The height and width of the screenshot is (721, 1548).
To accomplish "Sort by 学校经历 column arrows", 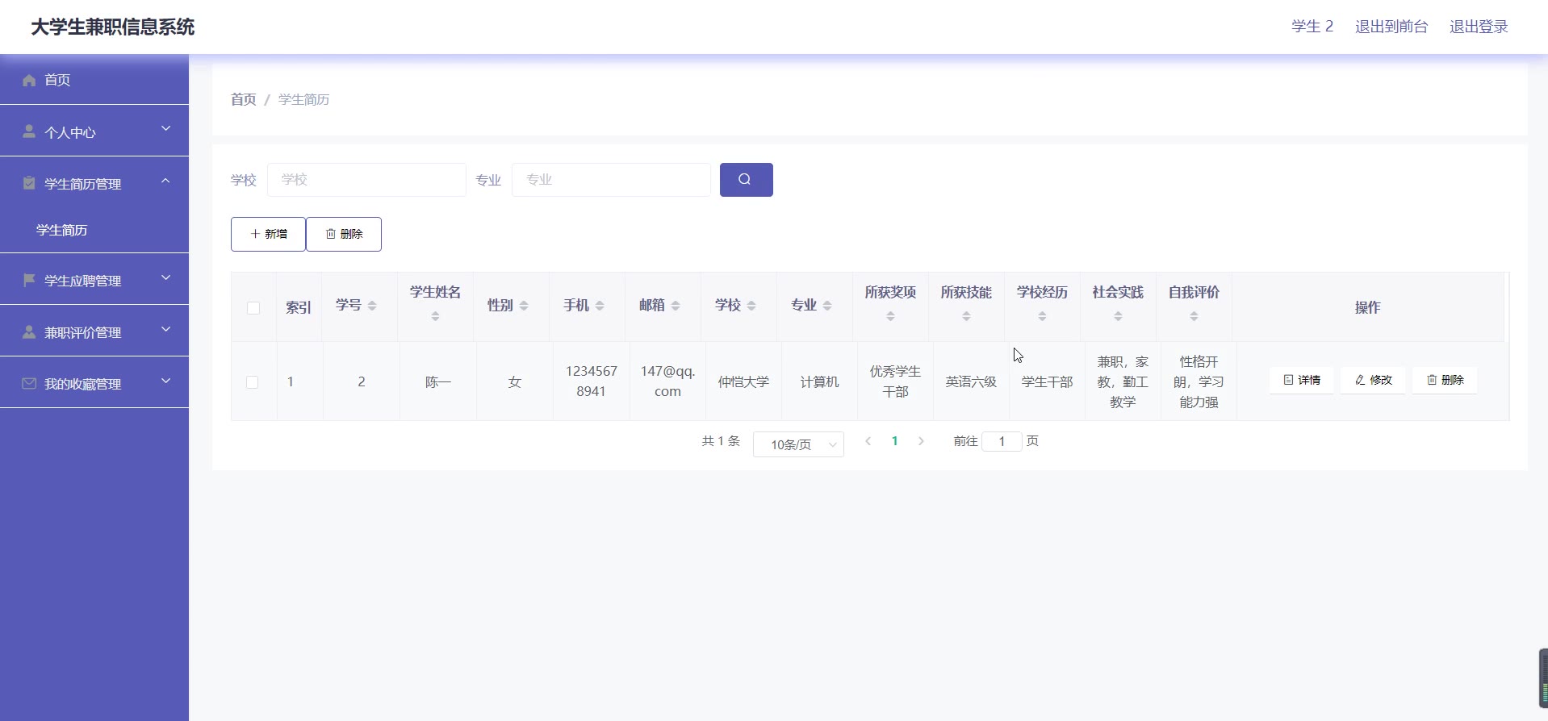I will click(1042, 316).
